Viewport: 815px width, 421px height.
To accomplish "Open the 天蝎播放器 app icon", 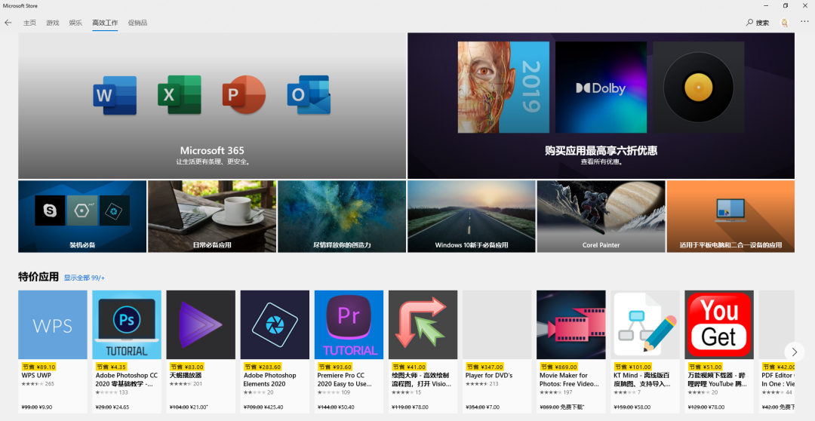I will [201, 325].
